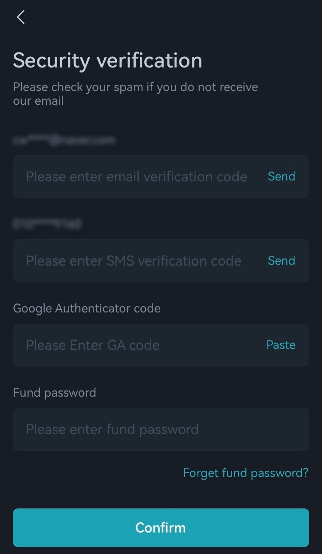
Task: Send the email verification code
Action: tap(281, 177)
